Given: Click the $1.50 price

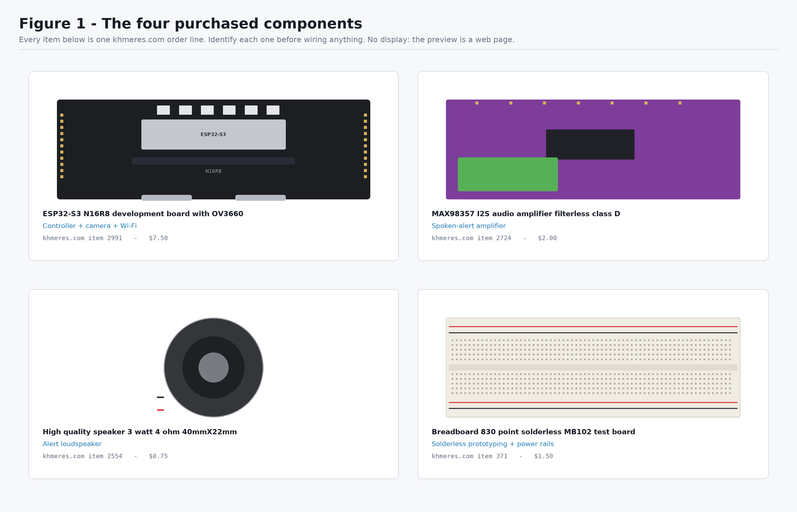Looking at the screenshot, I should click(x=544, y=456).
